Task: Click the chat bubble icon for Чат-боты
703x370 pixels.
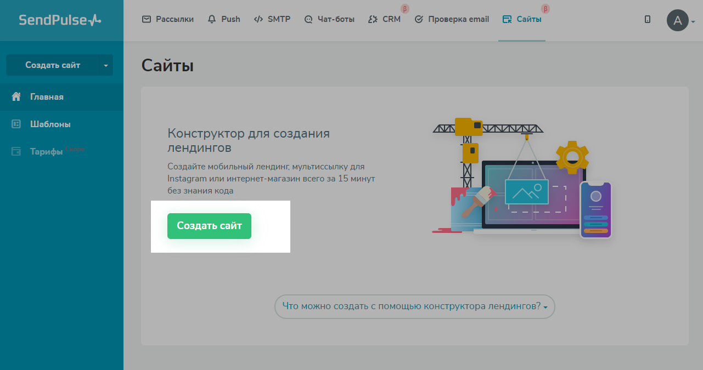Action: (x=308, y=20)
